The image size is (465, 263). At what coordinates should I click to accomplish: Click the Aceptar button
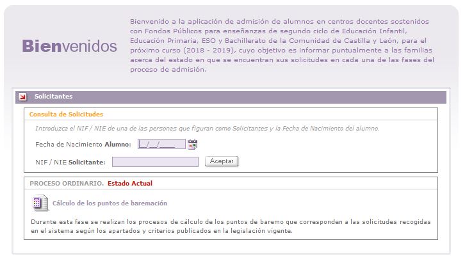coord(222,161)
